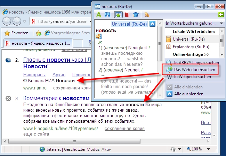The image size is (226, 156).
Task: Click the browser Back button
Action: [x=7, y=21]
